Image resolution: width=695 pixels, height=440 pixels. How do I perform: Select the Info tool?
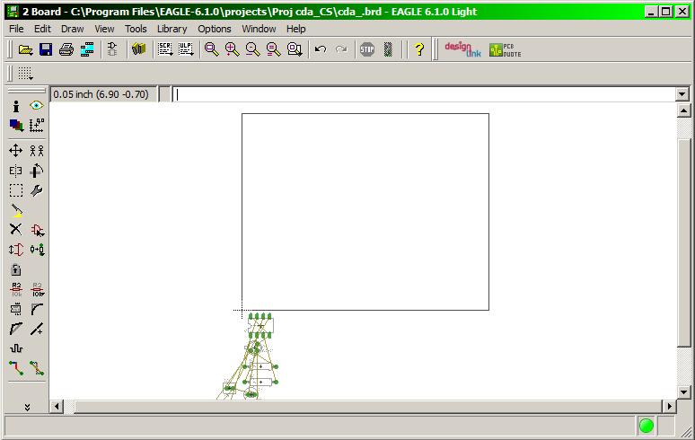click(x=16, y=106)
